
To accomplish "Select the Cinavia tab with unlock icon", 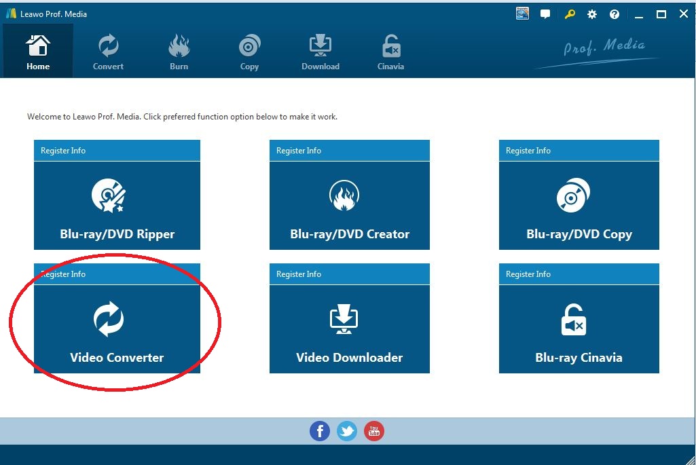I will tap(390, 52).
